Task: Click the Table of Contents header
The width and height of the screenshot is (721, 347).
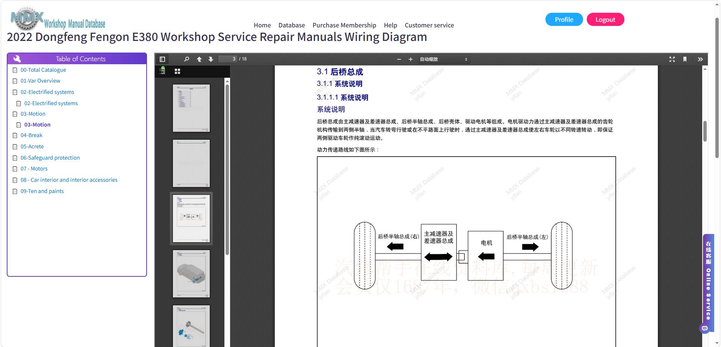Action: point(77,59)
